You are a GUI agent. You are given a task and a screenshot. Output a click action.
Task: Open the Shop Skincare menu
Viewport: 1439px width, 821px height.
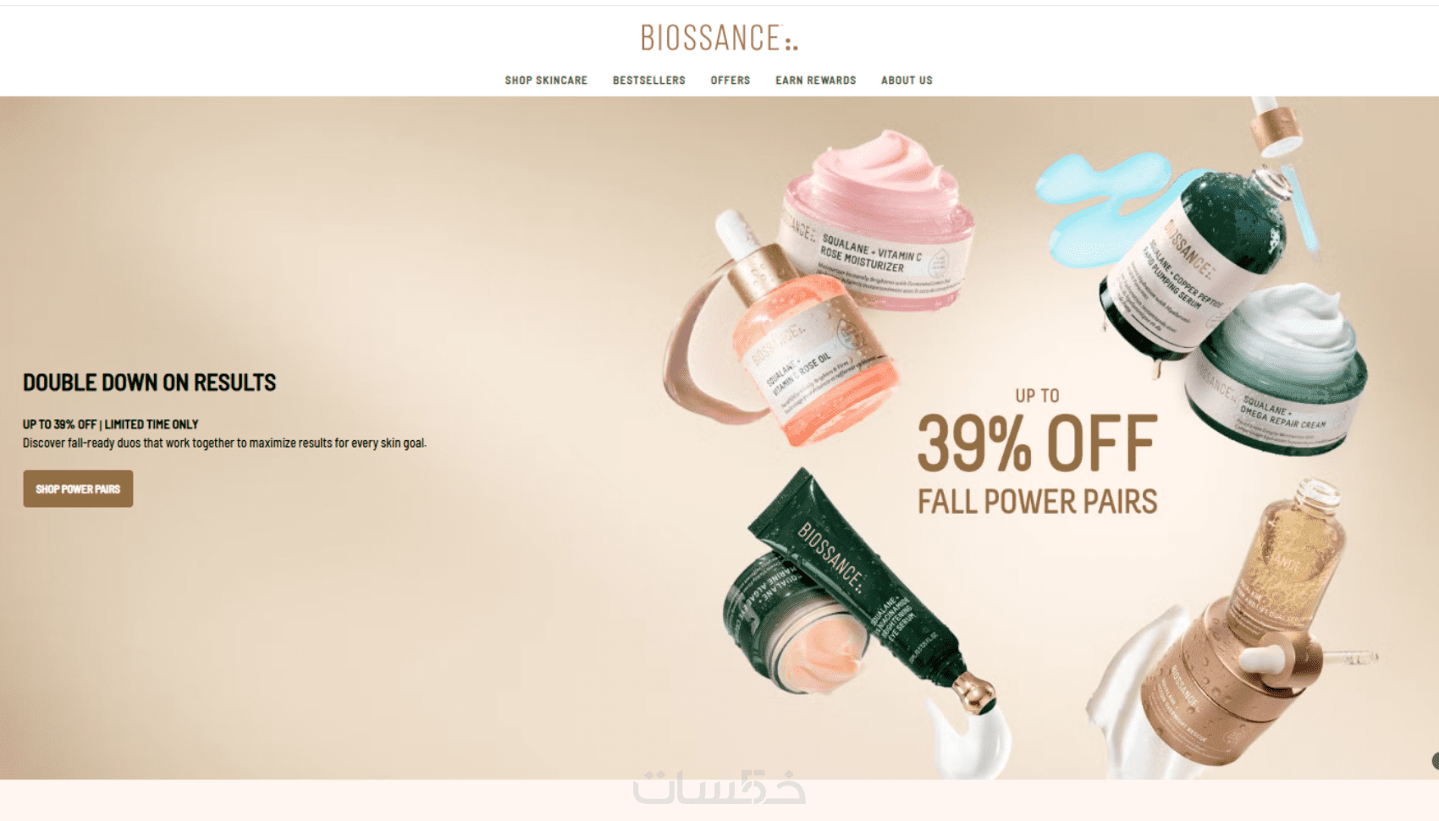pyautogui.click(x=546, y=80)
